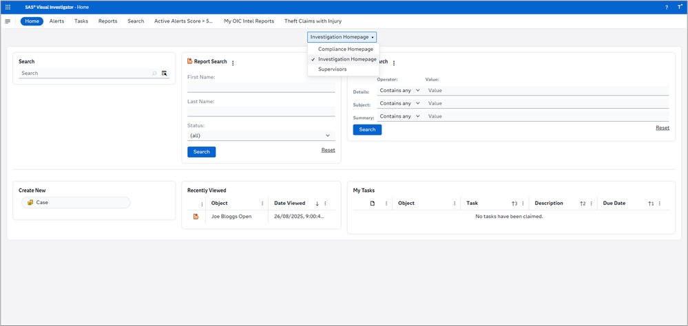Open the help question mark icon

click(667, 8)
